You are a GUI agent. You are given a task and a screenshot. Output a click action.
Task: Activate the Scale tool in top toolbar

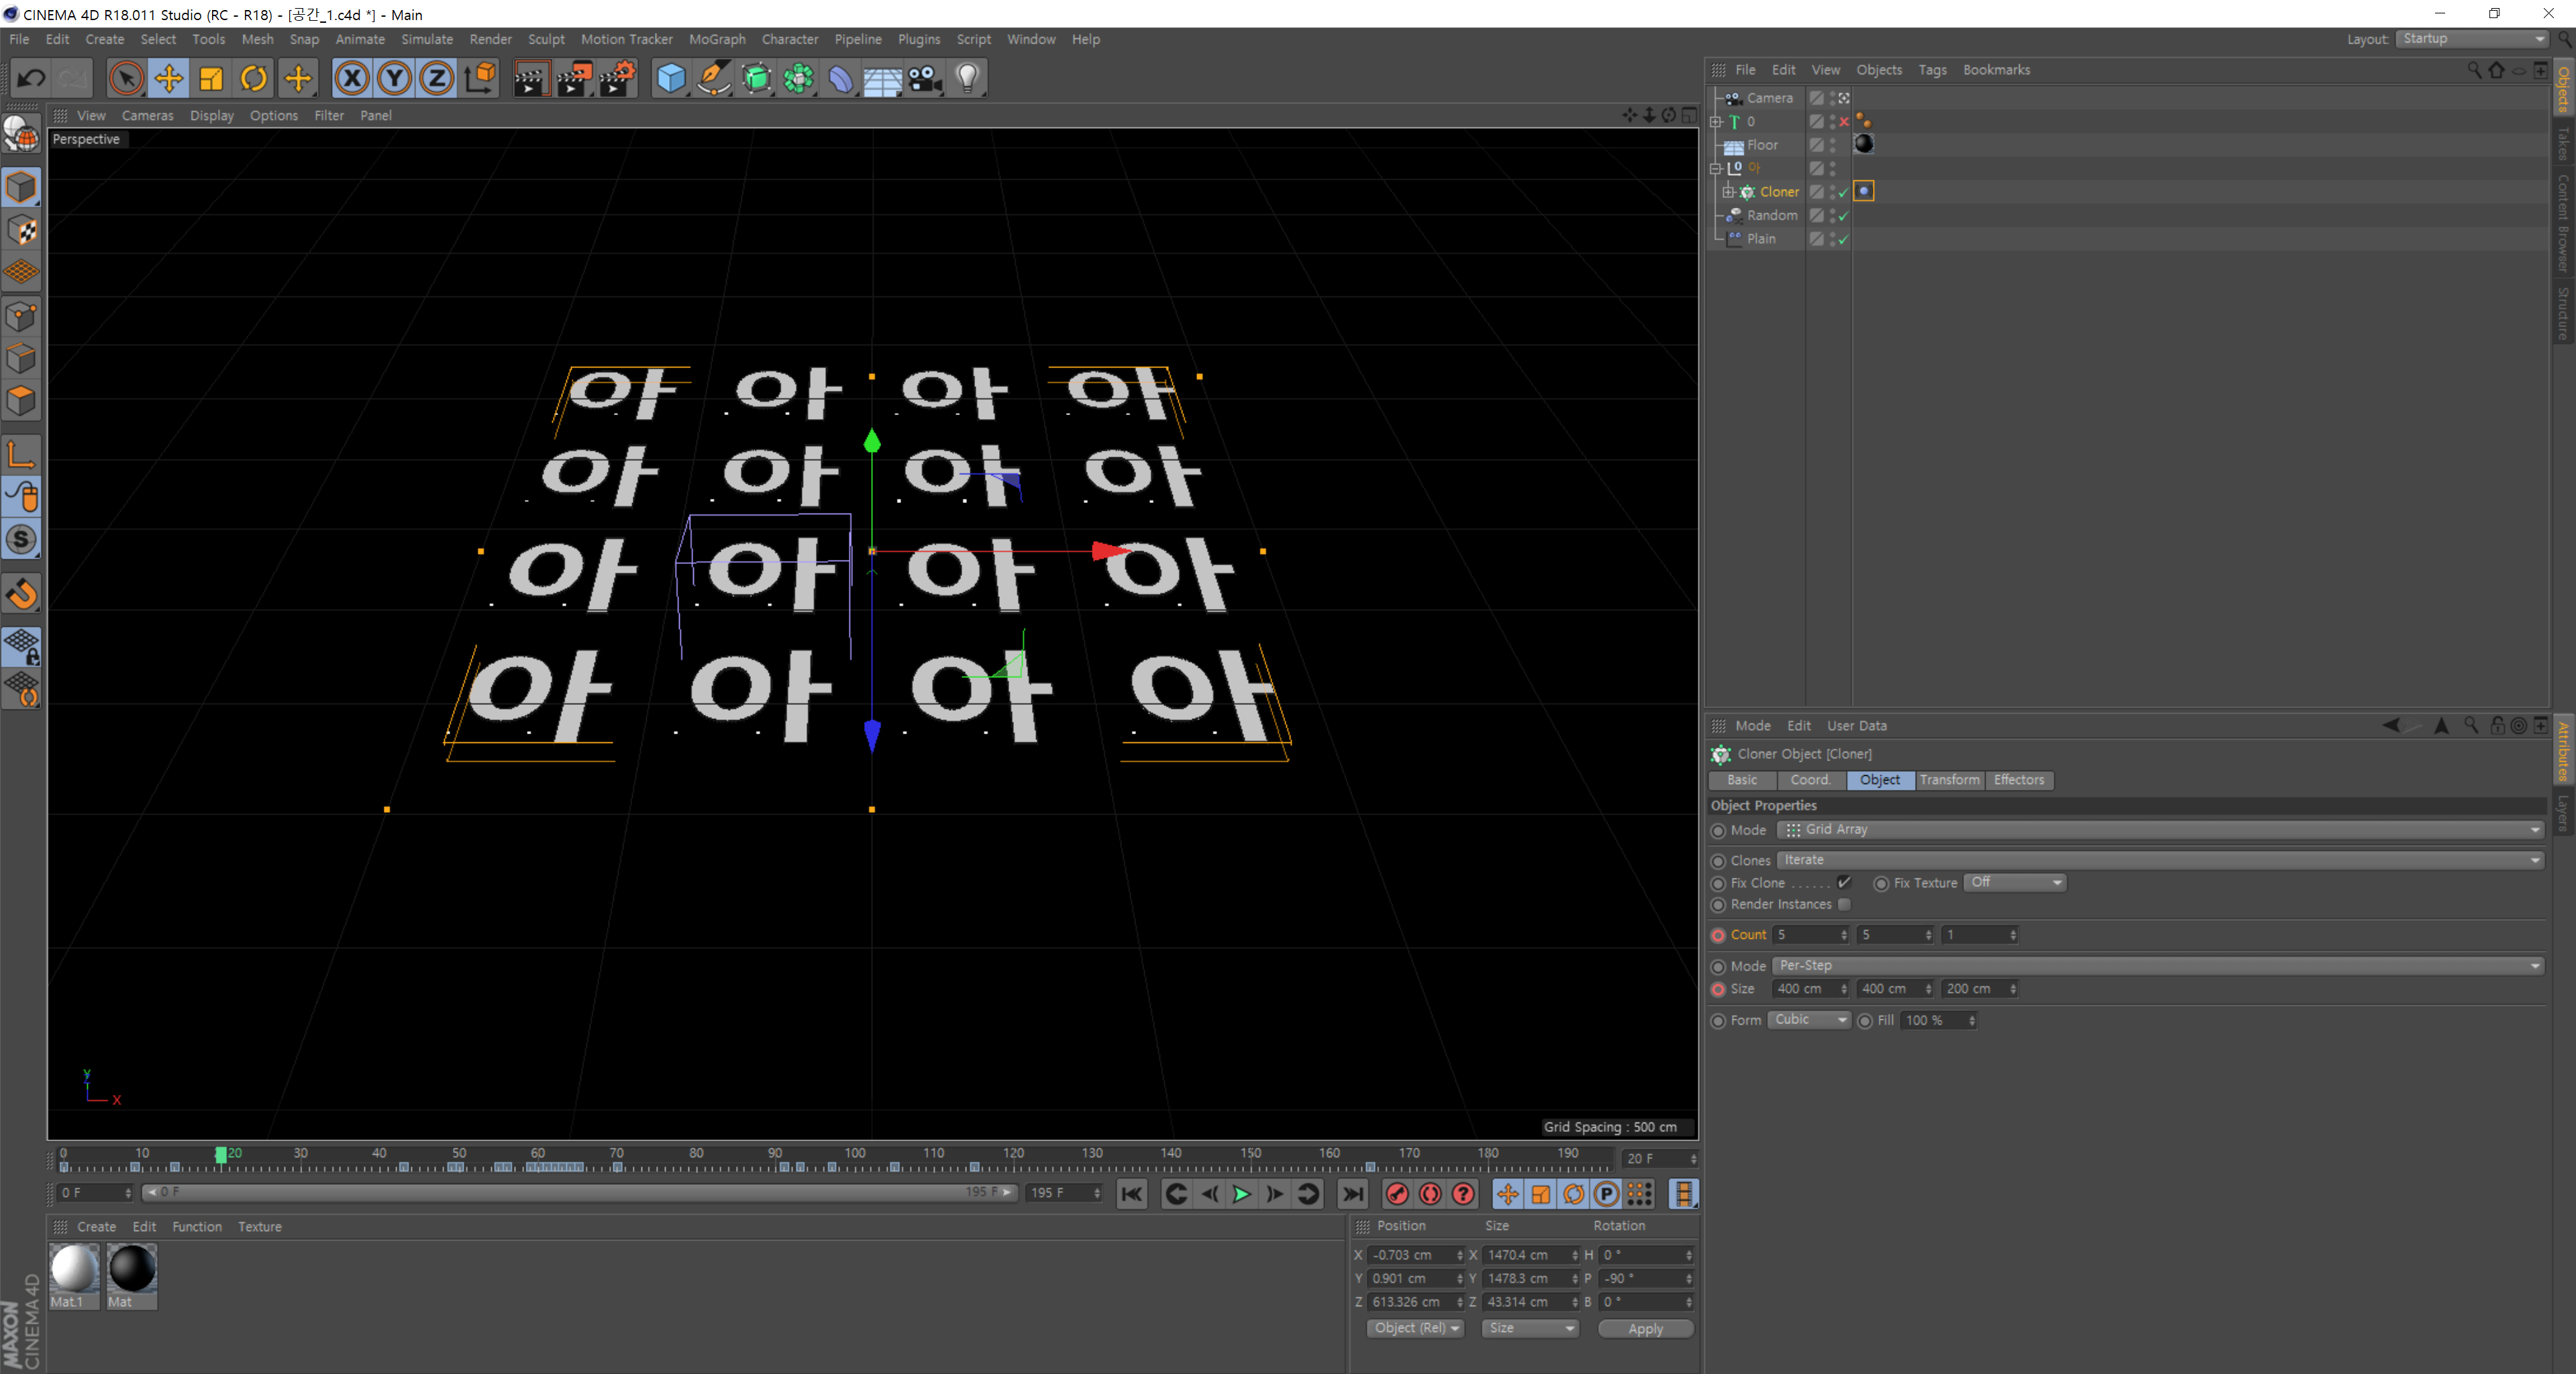coord(211,78)
